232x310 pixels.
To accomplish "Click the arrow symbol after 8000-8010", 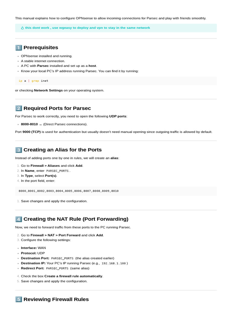I will pos(40,124).
